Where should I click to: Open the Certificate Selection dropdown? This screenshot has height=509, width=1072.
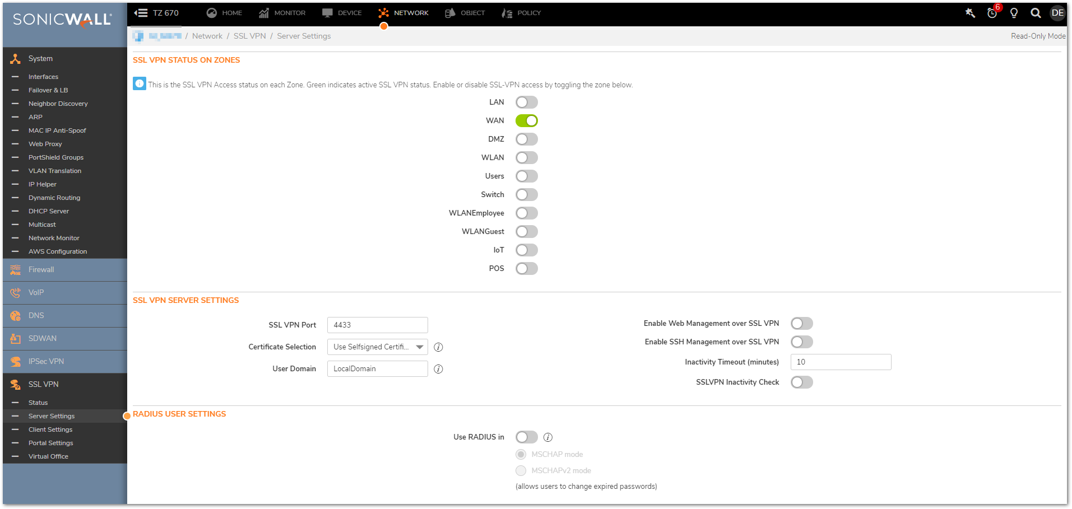(377, 347)
